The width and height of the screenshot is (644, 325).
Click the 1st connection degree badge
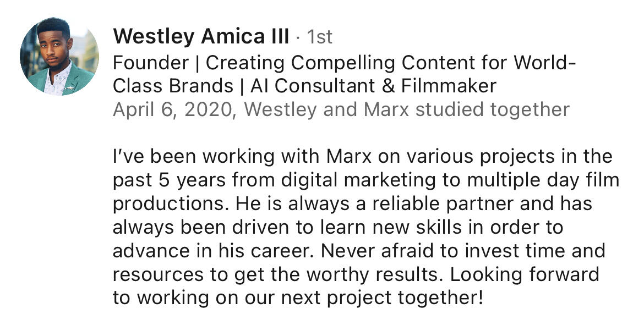(x=319, y=37)
